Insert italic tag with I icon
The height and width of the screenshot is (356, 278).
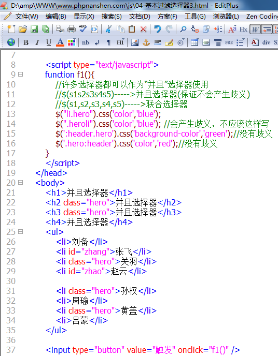[x=37, y=42]
